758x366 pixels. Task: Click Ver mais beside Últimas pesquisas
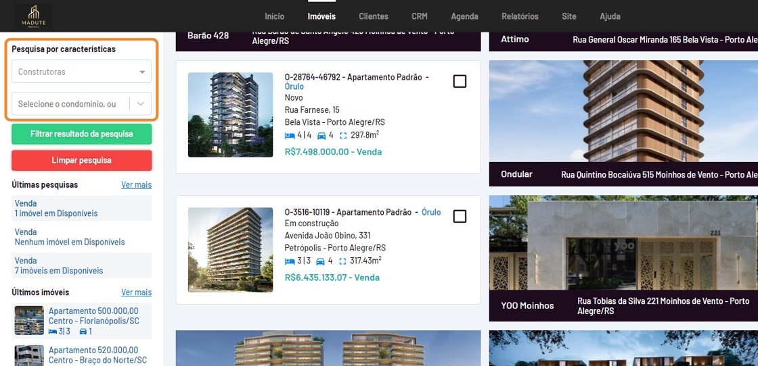(x=136, y=184)
